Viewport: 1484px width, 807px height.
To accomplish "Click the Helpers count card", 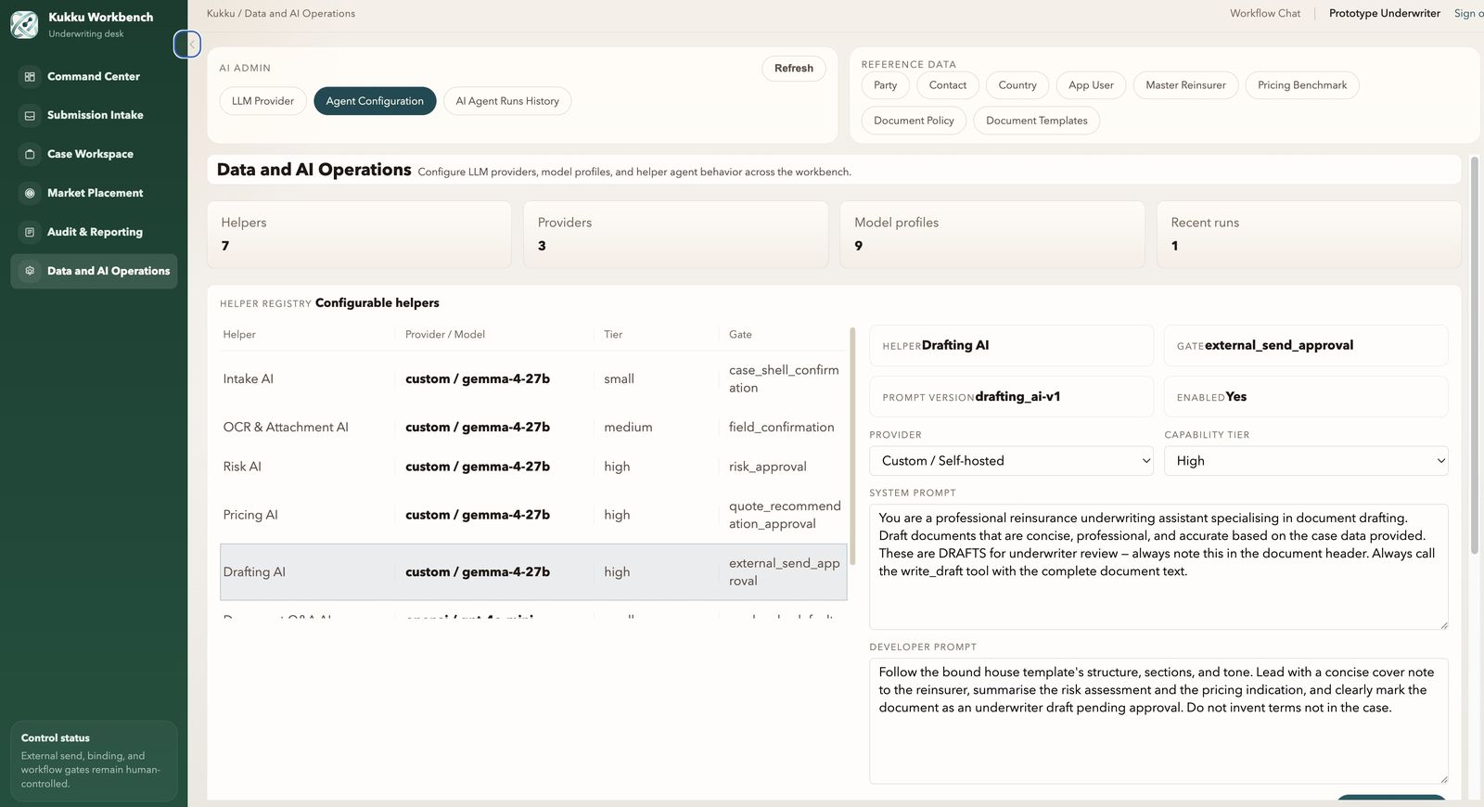I will tap(359, 235).
